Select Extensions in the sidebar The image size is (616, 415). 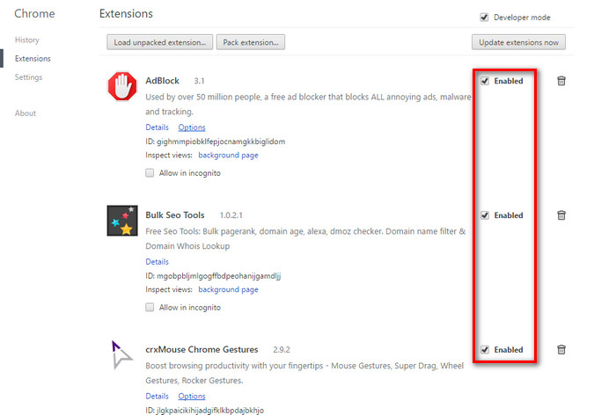pyautogui.click(x=33, y=59)
